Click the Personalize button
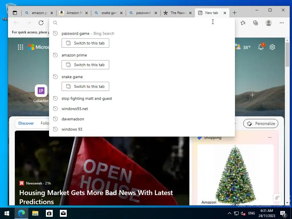Screen dimensions: 292x219 point(261,123)
